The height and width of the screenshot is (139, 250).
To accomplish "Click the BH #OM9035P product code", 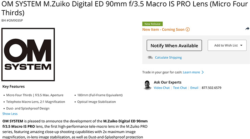I will click(12, 21).
